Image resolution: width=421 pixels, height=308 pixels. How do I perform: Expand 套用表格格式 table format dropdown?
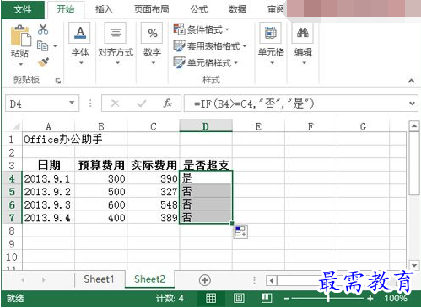click(245, 46)
